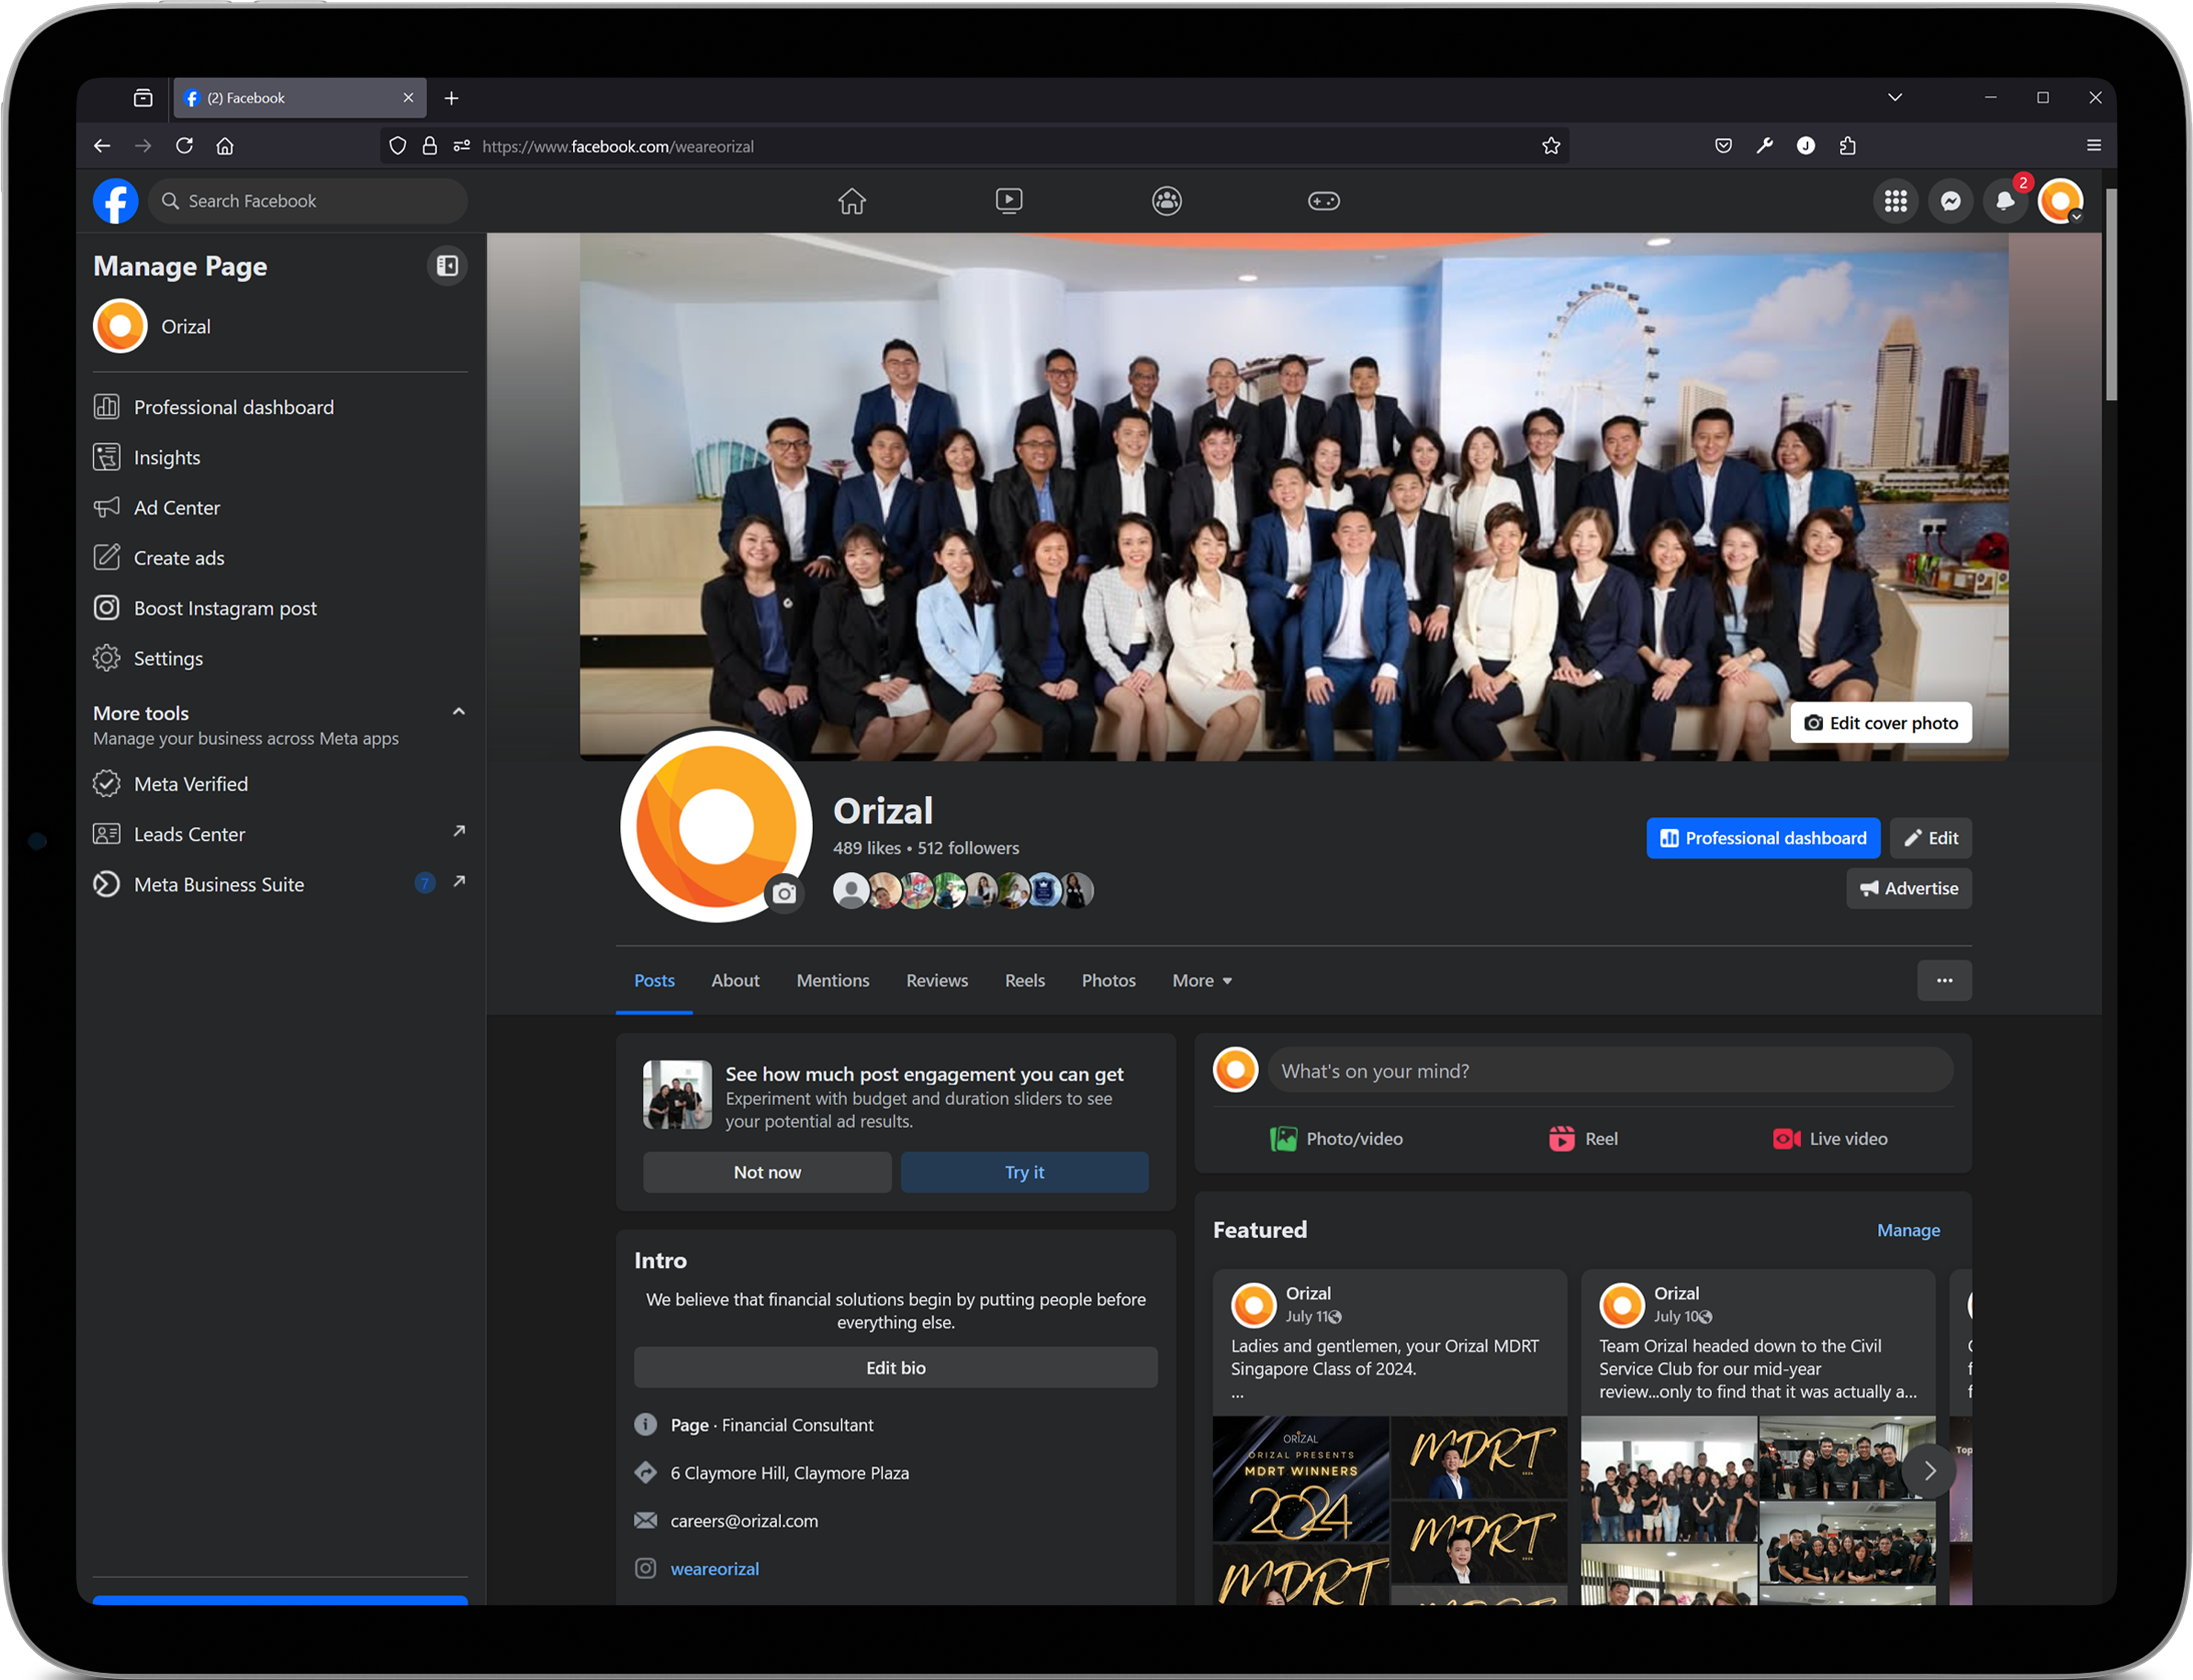The image size is (2193, 1680).
Task: Show next featured post with arrow
Action: (x=1929, y=1470)
